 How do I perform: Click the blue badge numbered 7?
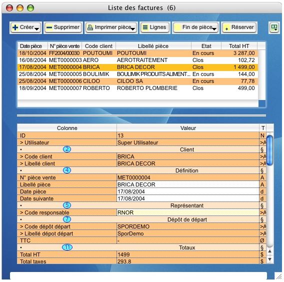[x=67, y=219]
